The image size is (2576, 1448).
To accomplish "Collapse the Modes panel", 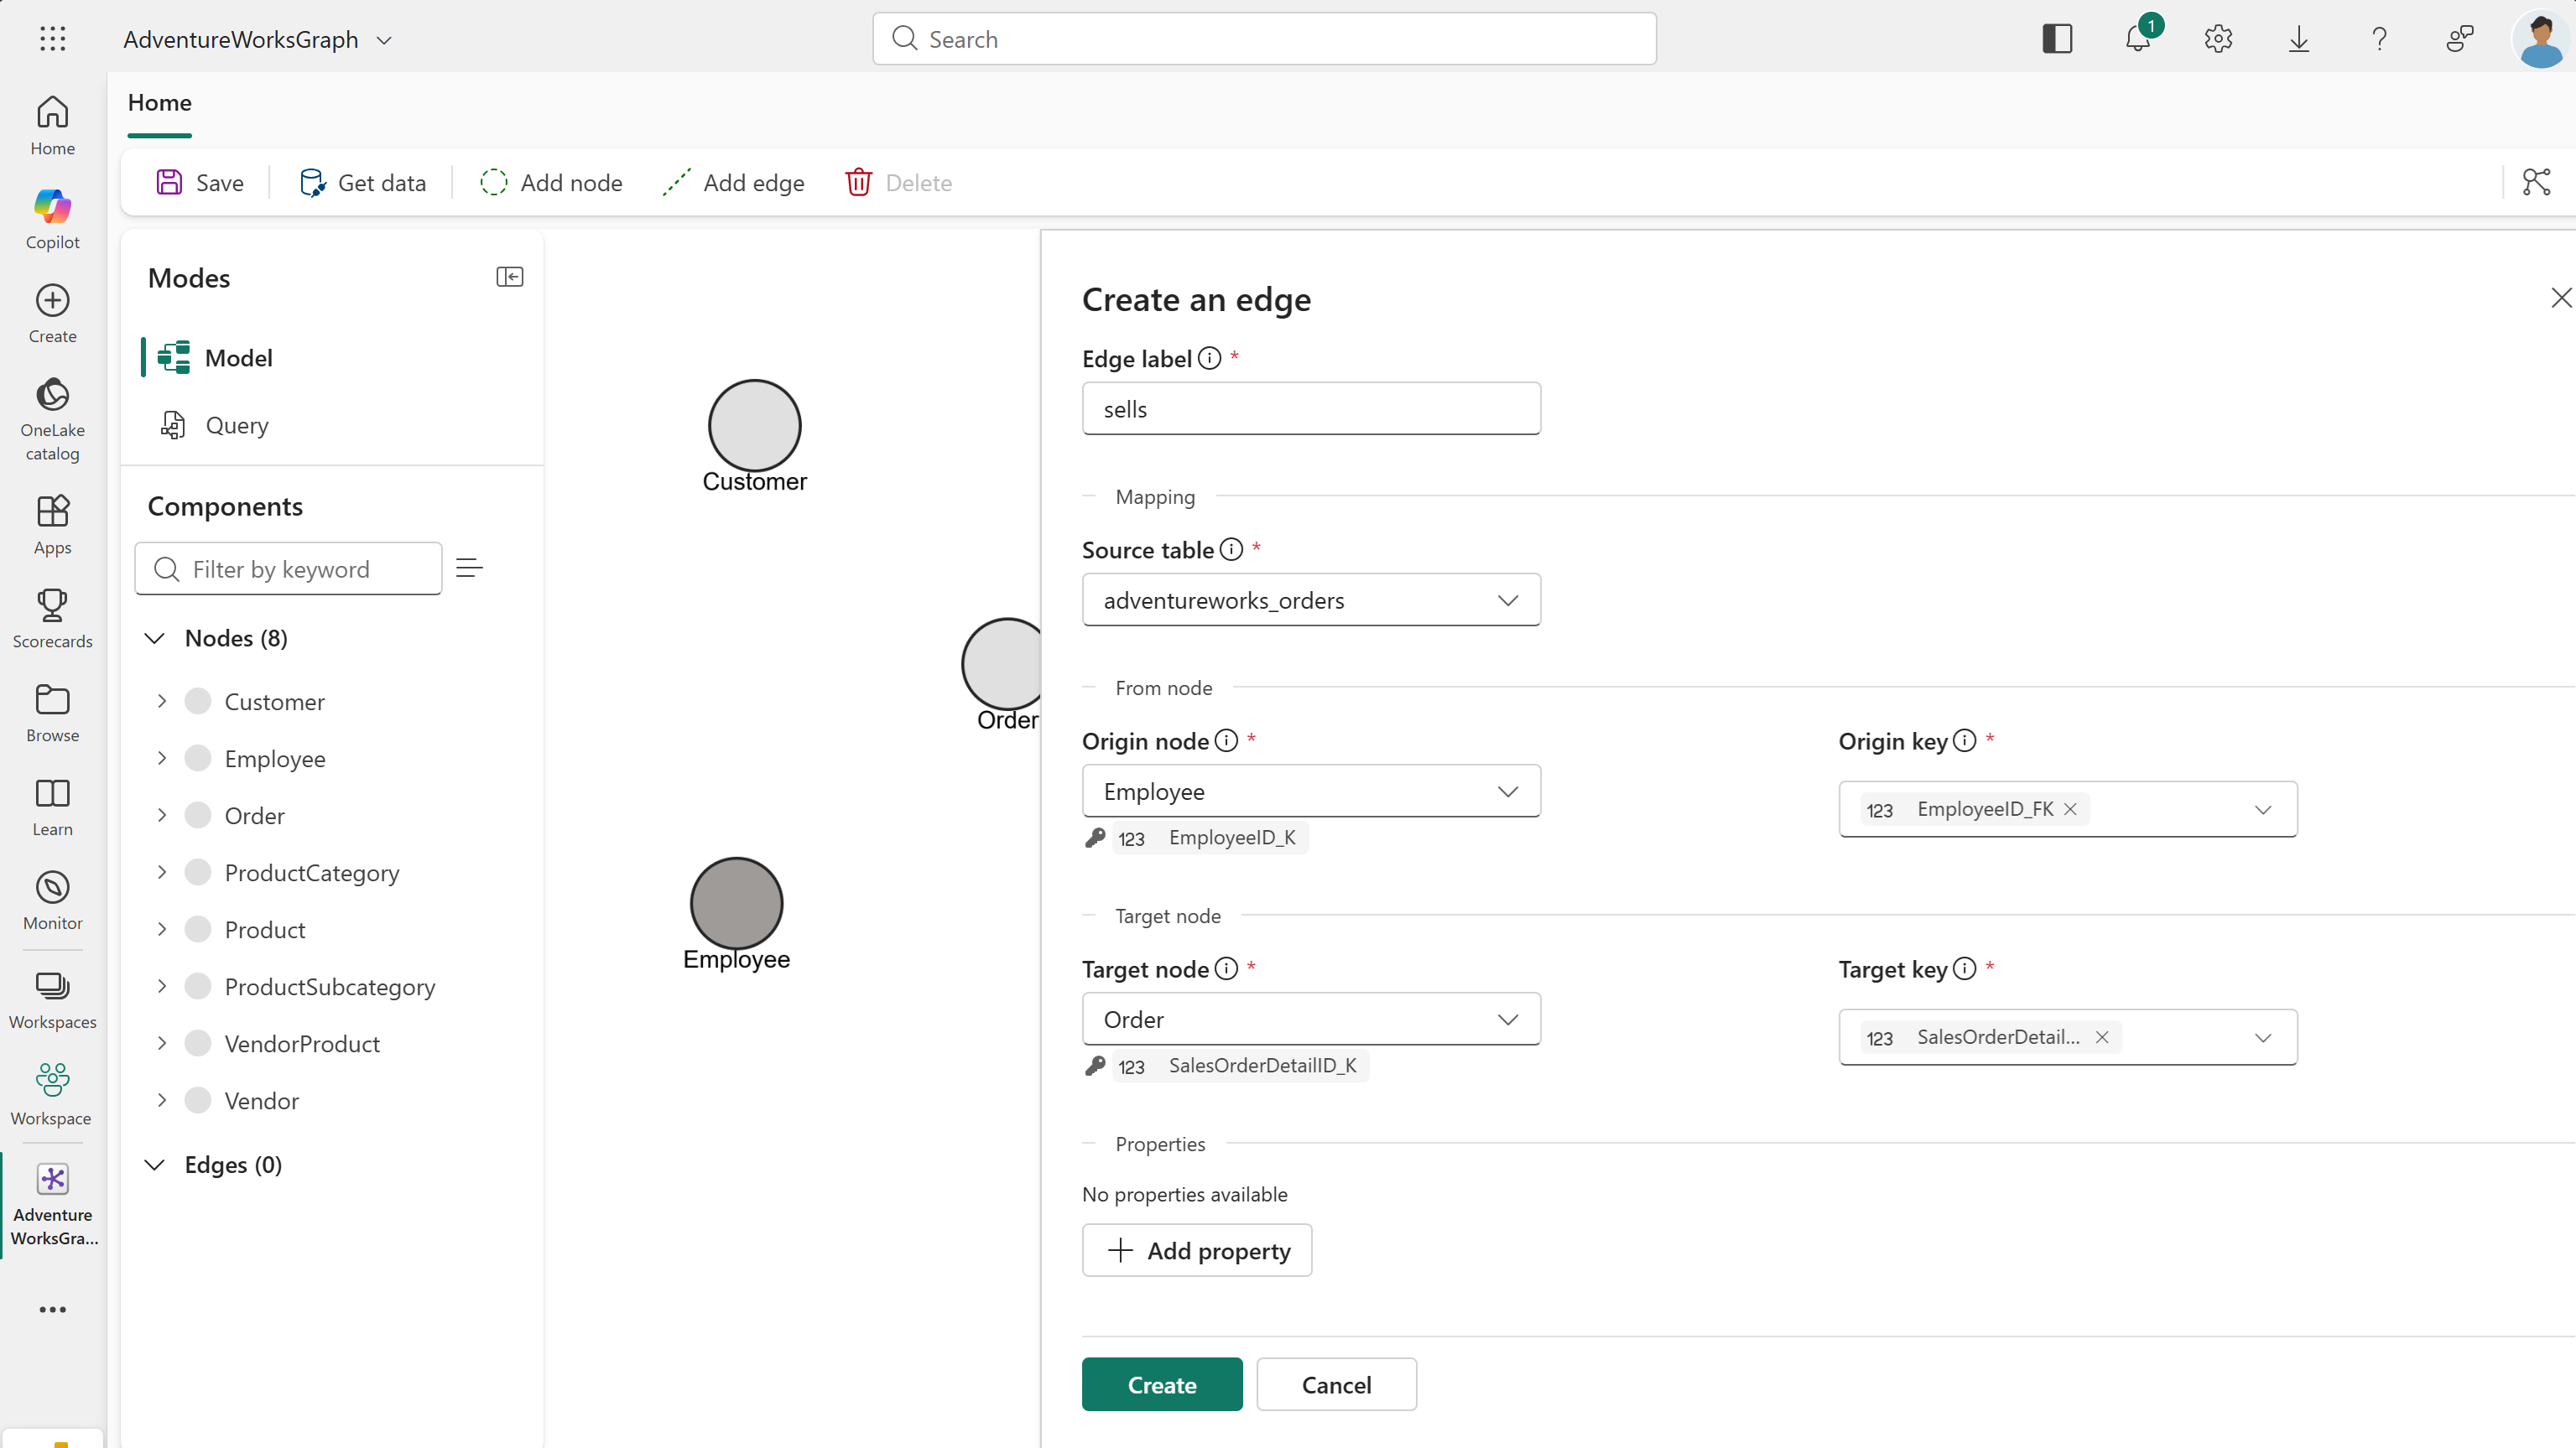I will 510,277.
